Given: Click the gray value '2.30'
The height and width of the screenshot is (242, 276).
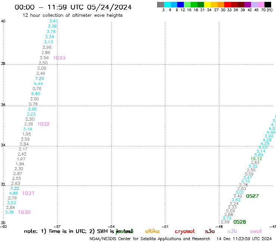Looking at the screenshot, I should click(19, 169).
